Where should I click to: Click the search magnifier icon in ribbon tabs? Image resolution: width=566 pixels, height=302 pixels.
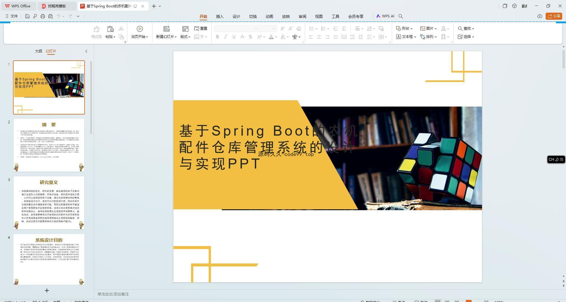pyautogui.click(x=401, y=16)
